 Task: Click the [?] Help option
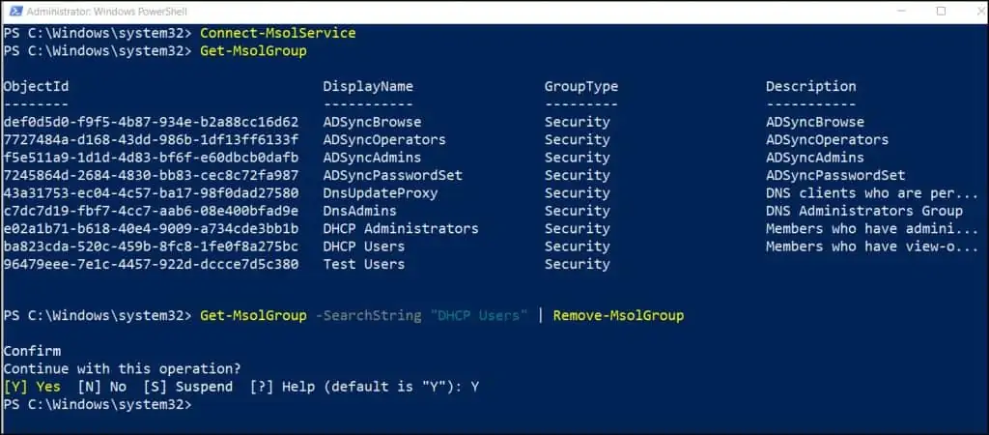coord(281,387)
